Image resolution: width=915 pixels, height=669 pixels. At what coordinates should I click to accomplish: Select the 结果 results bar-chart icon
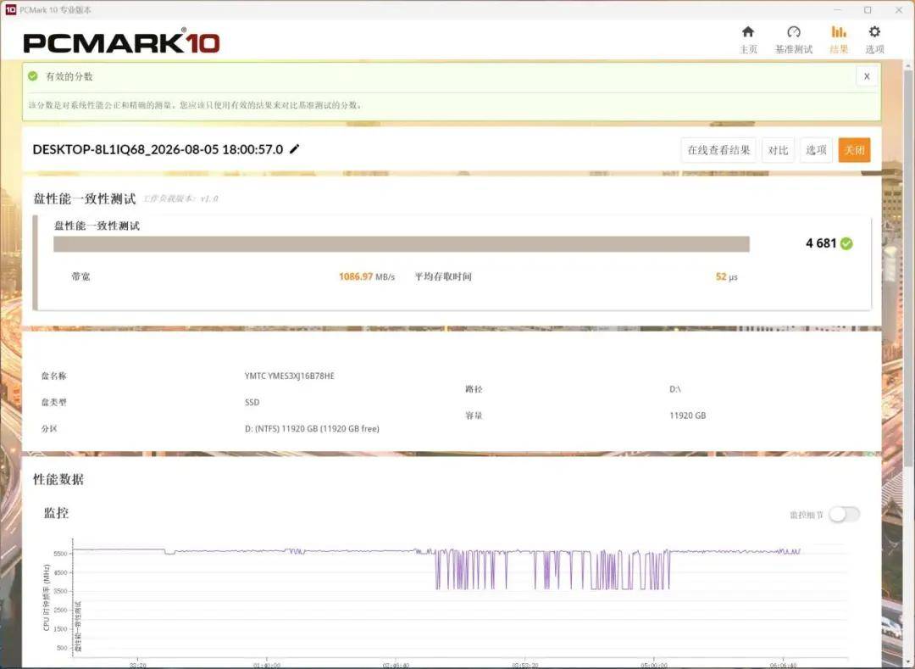pyautogui.click(x=839, y=32)
